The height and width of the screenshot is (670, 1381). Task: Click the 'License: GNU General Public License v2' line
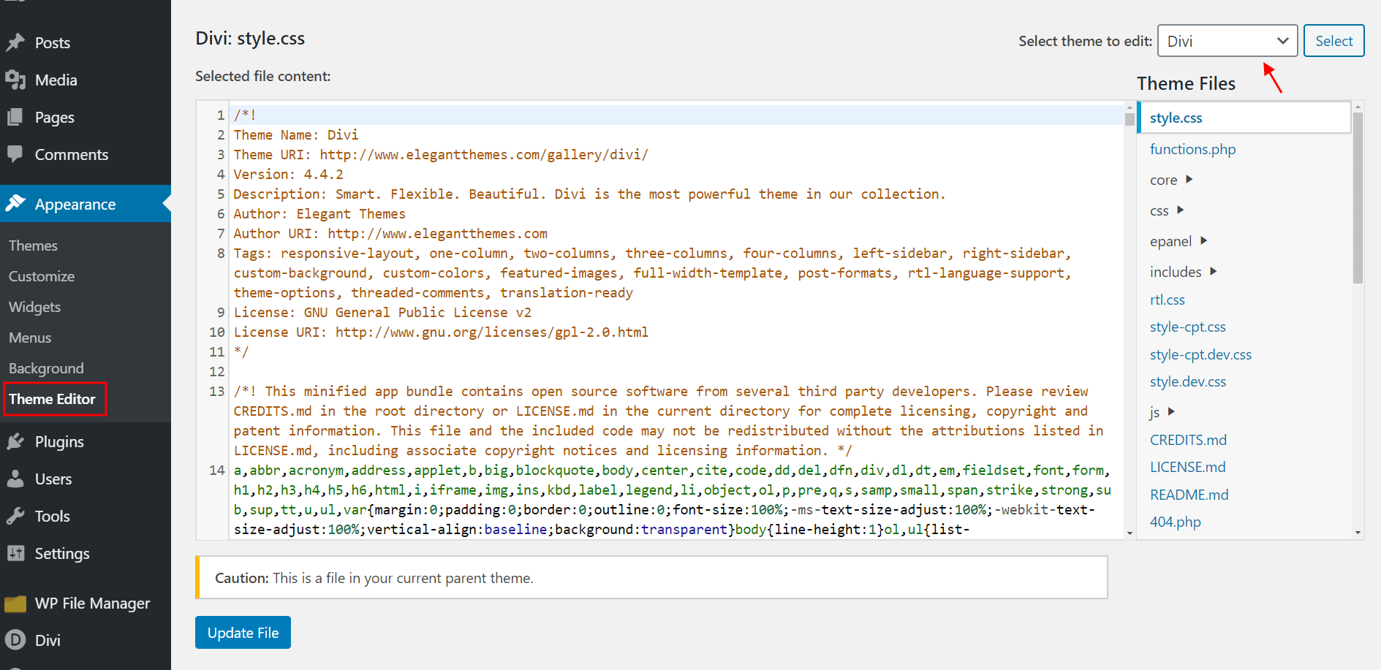(382, 312)
